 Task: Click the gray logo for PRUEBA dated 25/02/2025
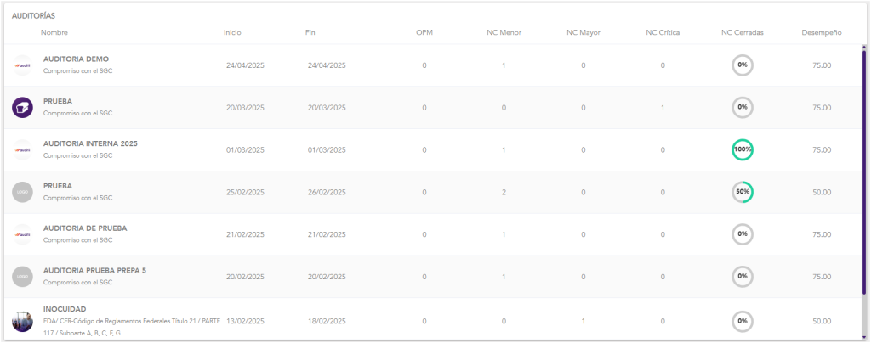click(x=22, y=192)
